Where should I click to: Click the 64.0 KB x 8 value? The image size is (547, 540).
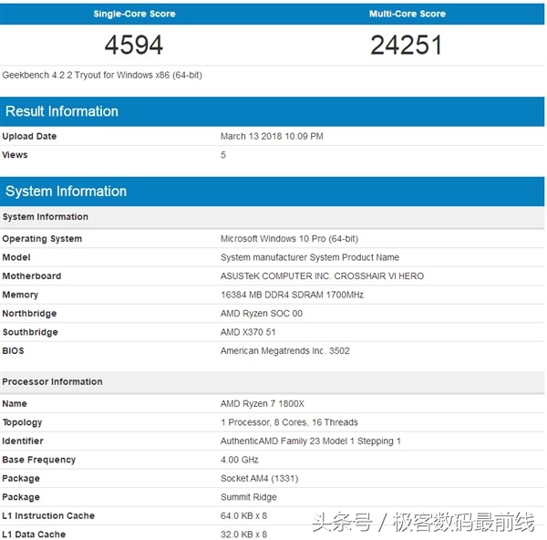point(243,516)
